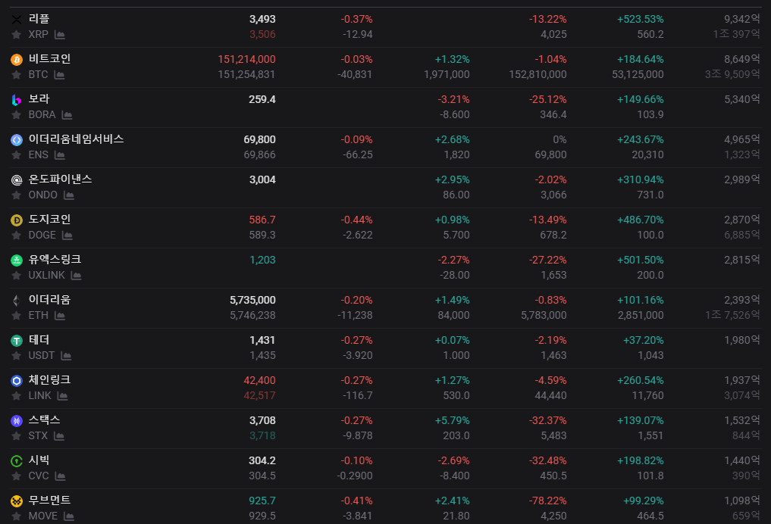The image size is (771, 524).
Task: Open the chart icon next to UXLINK
Action: click(x=76, y=276)
